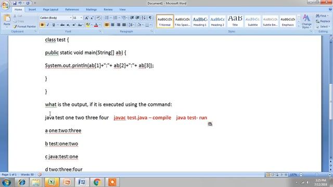Open the font size dropdown
Viewport: 333px width, 187px height.
point(81,18)
